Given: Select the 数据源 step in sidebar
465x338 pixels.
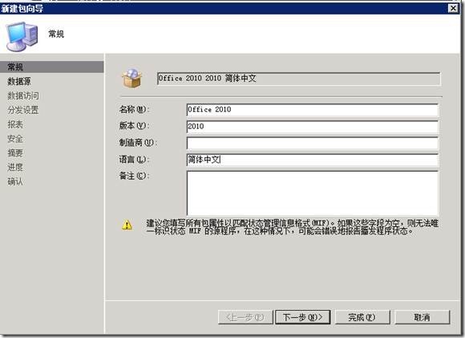Looking at the screenshot, I should pos(19,81).
